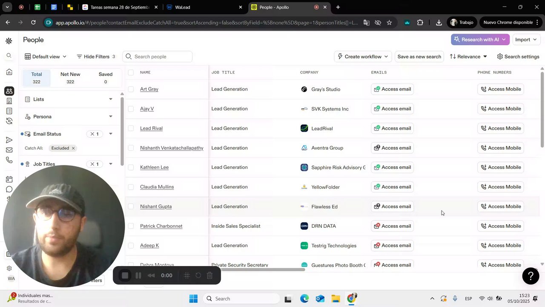Switch to the Total tab

click(37, 78)
